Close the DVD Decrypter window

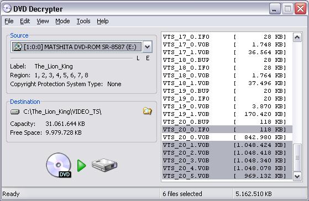pyautogui.click(x=300, y=9)
